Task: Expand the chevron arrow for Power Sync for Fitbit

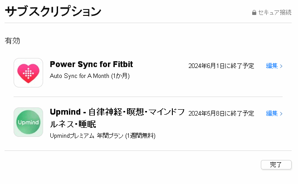Action: click(x=282, y=66)
